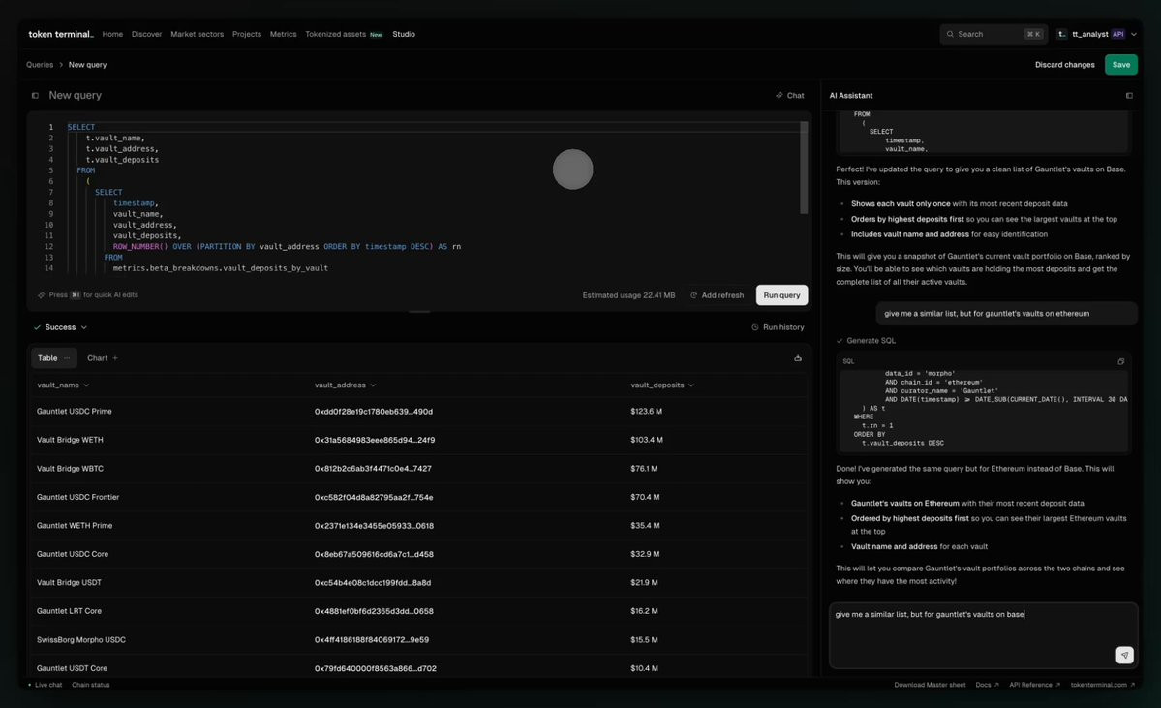Click the Estimated usage 22.41 MB text
Viewport: 1161px width, 708px height.
click(x=628, y=294)
